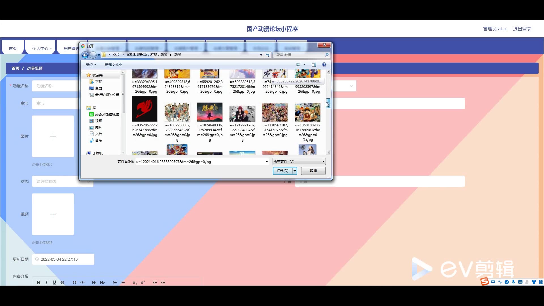
Task: Go back in the file dialog
Action: tap(85, 55)
